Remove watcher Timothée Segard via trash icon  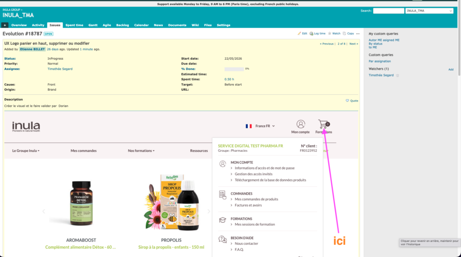click(398, 75)
